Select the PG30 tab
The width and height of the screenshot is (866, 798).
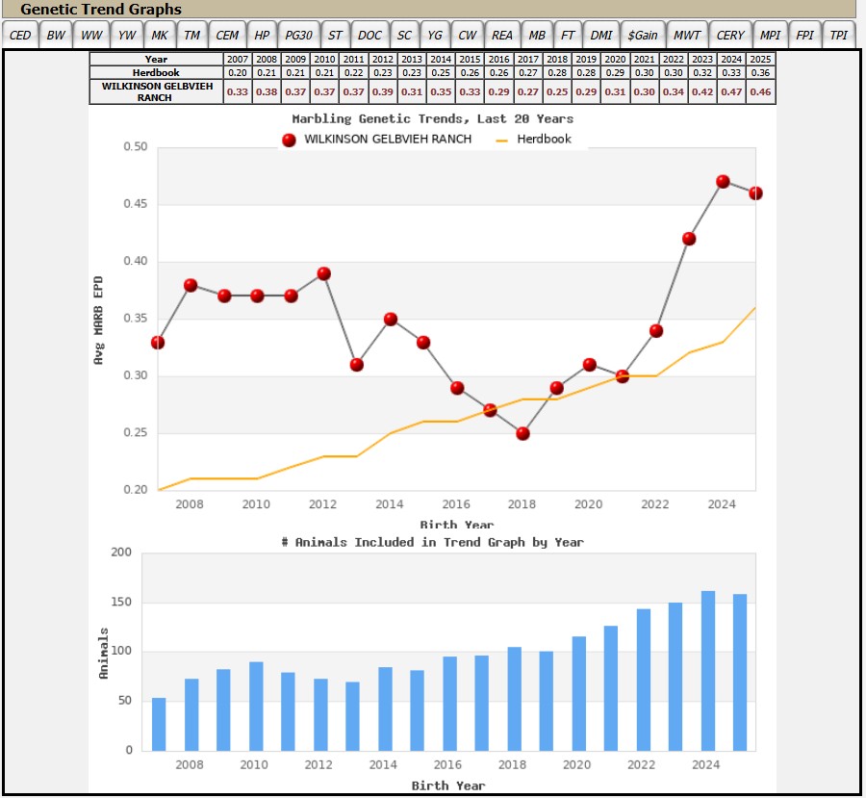coord(298,35)
